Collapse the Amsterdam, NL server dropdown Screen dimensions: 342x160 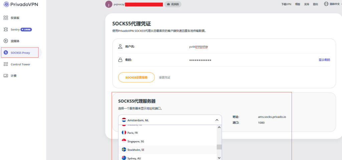[170, 120]
